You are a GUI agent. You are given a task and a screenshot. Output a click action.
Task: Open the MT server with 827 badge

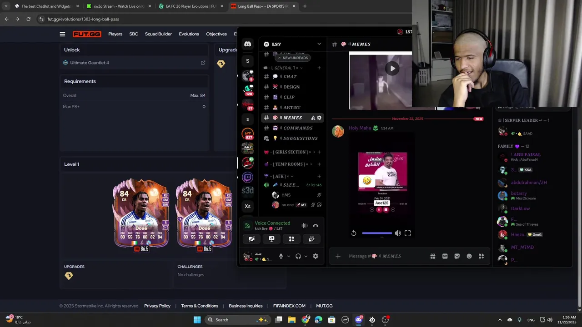[247, 134]
